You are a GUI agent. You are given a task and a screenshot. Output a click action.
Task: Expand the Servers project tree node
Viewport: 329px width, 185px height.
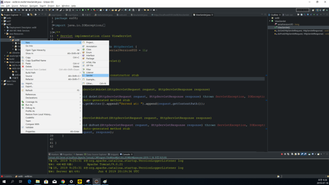(x=2, y=84)
